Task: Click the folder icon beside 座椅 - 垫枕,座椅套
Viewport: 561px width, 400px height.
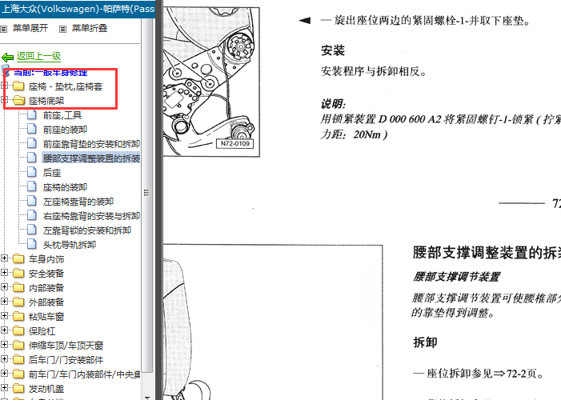Action: (18, 86)
